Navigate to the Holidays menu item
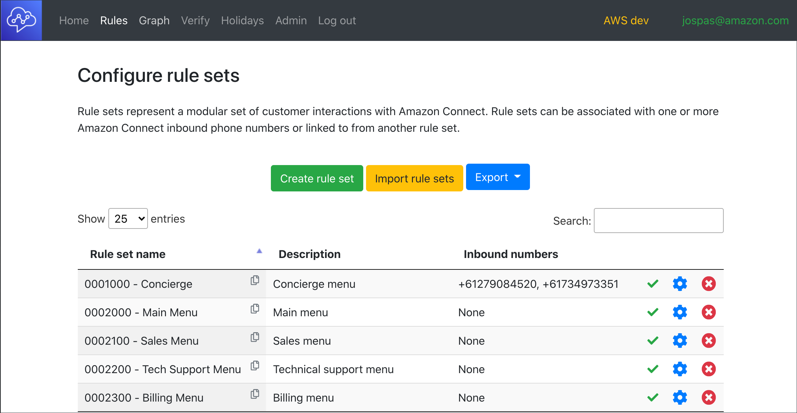The image size is (797, 413). point(243,21)
